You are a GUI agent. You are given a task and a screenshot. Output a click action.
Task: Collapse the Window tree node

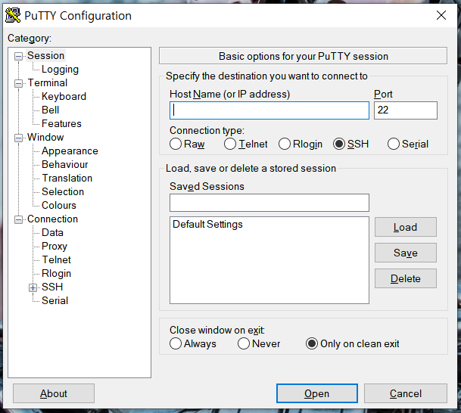(18, 138)
